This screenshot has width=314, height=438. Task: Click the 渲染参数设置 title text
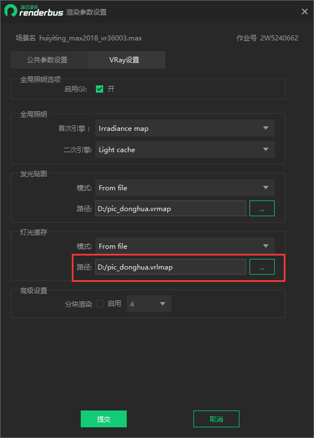(86, 12)
